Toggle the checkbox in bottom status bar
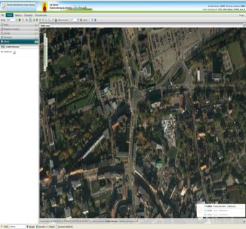This screenshot has height=229, width=246. 57,227
